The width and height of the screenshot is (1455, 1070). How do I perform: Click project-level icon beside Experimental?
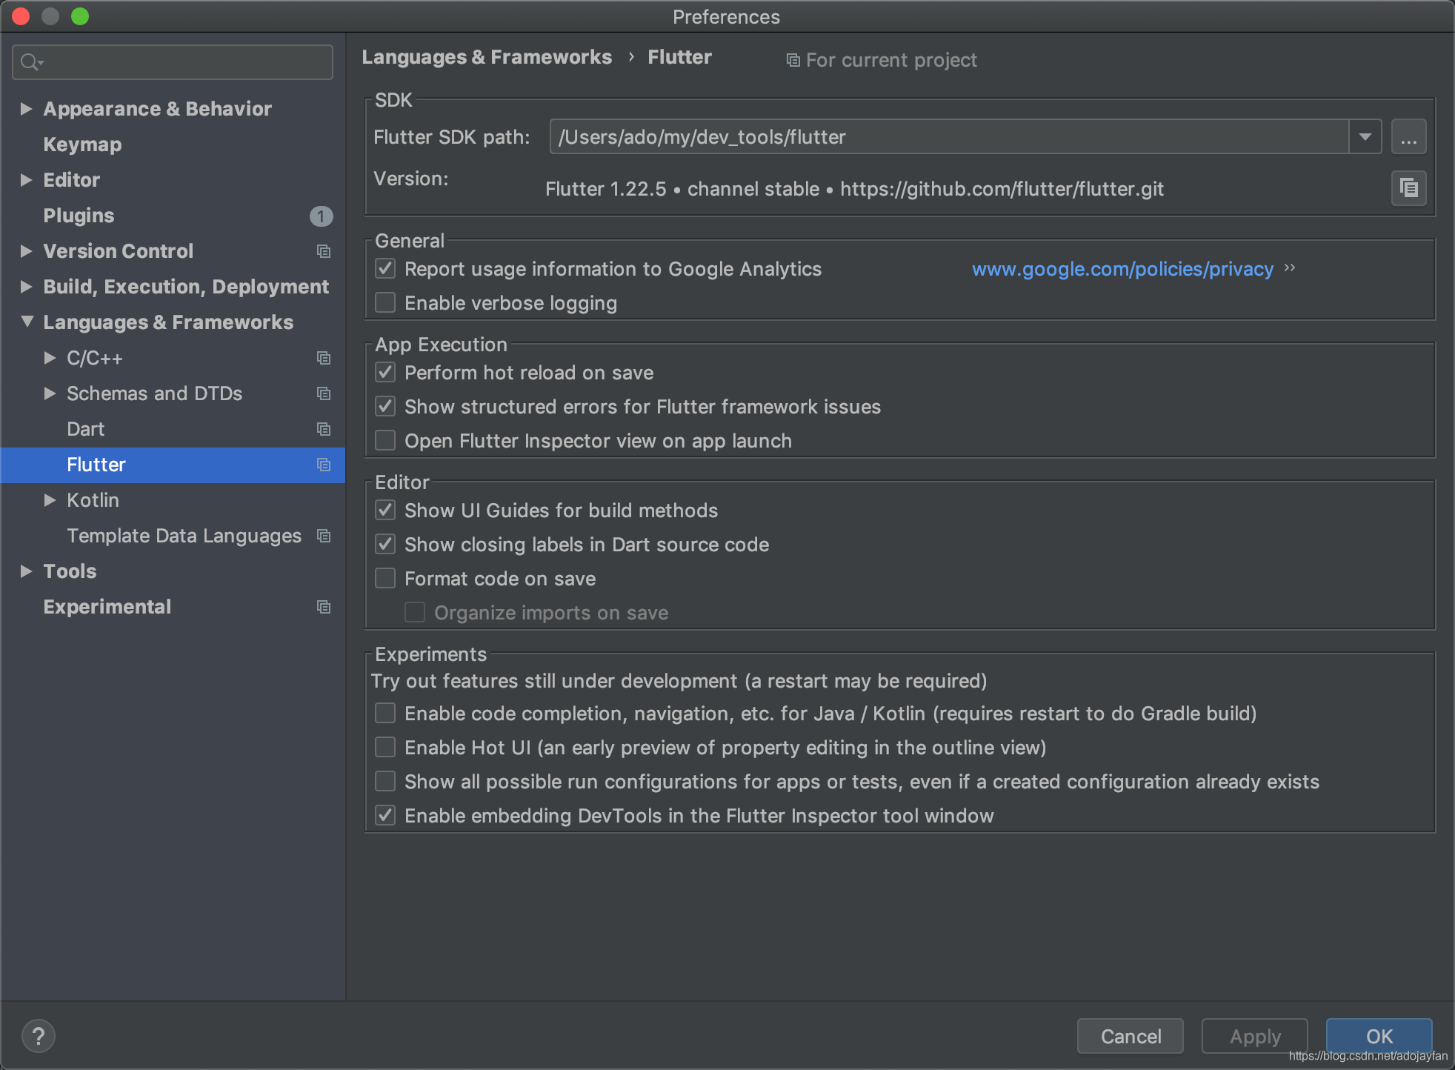[324, 607]
